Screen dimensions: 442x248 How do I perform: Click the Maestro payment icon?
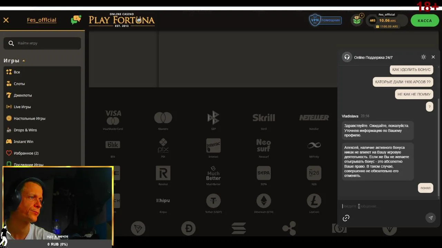click(163, 118)
